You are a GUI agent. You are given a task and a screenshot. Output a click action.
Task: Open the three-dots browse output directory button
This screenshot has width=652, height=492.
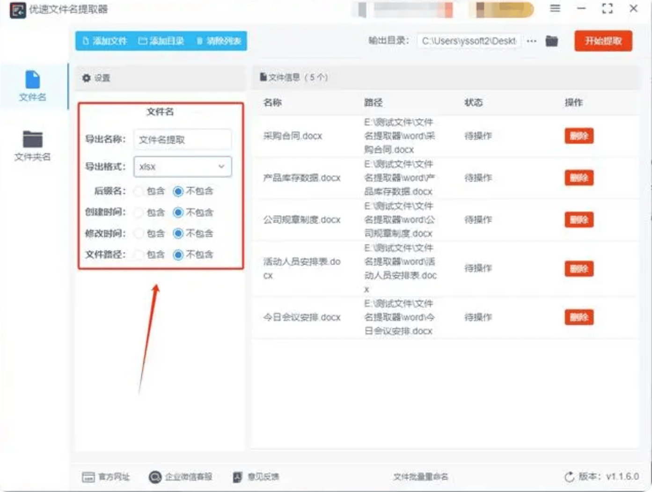click(531, 41)
